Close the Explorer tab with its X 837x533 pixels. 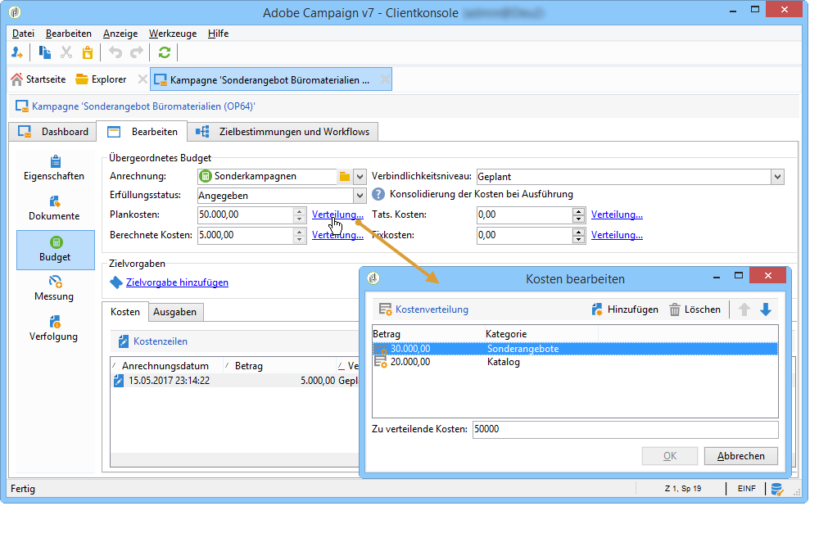coord(142,79)
